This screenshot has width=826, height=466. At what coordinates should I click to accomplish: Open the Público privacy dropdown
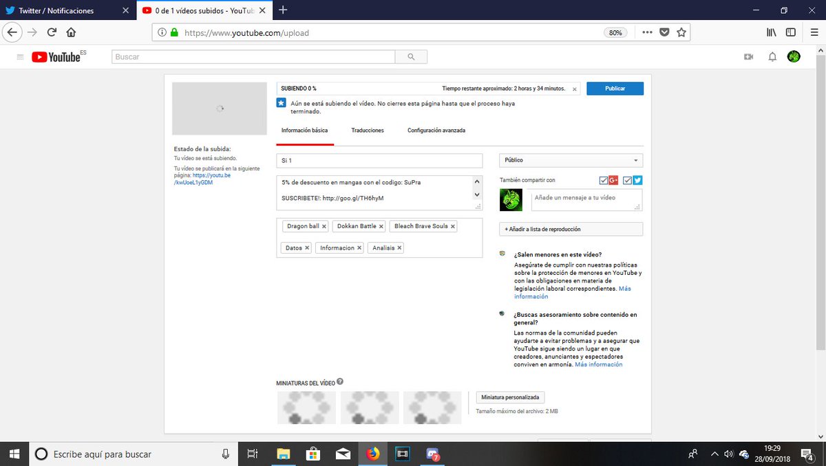click(571, 160)
